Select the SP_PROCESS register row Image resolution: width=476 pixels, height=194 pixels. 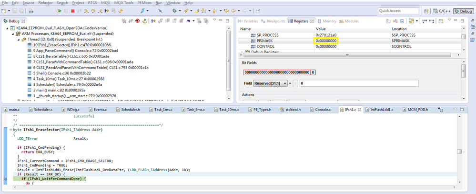(x=349, y=35)
